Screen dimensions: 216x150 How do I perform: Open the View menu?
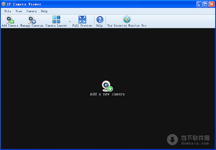19,11
